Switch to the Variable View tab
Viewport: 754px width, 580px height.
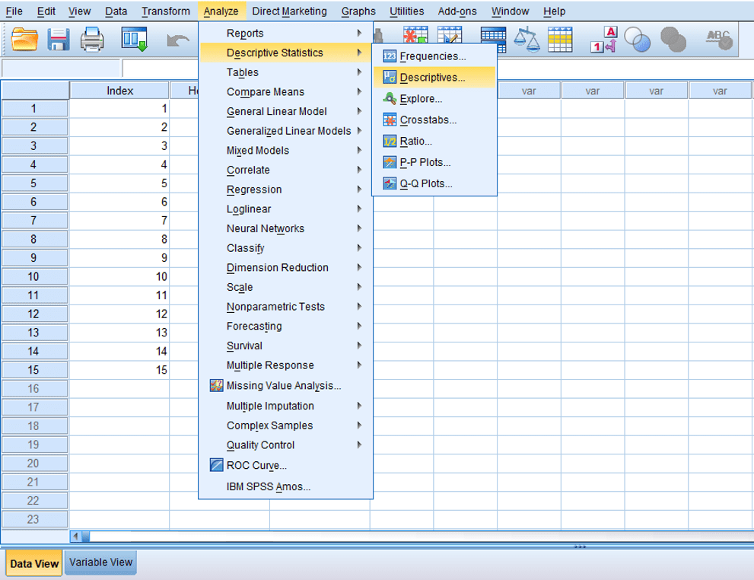click(100, 562)
